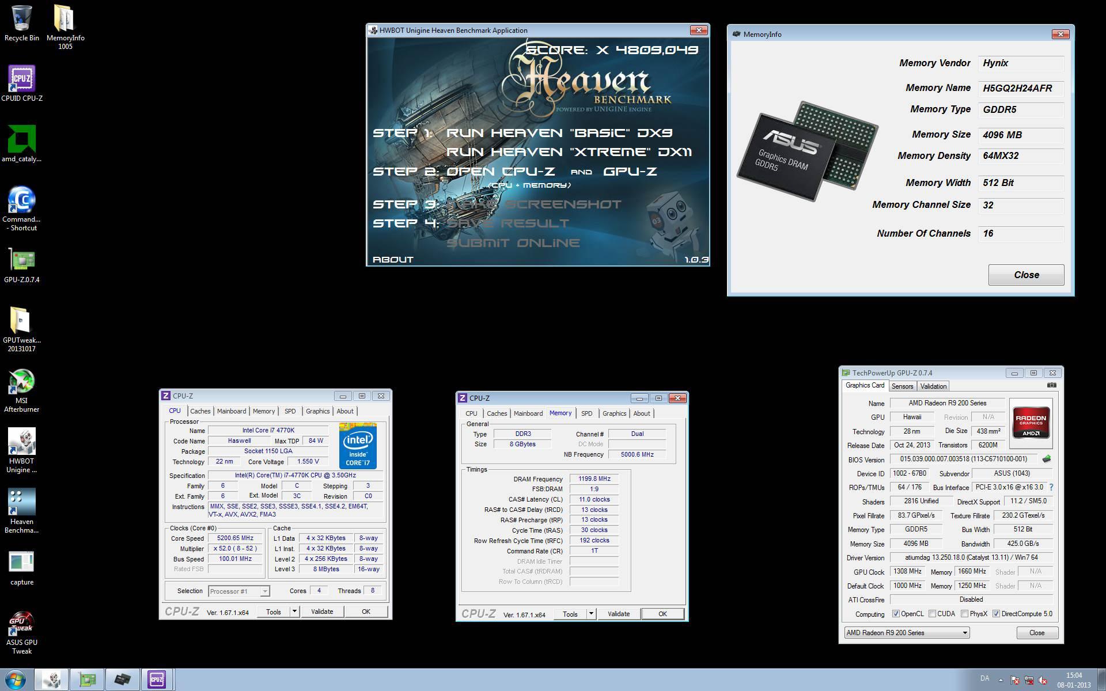
Task: Click the GPU-Z BIOS Version field
Action: 963,459
